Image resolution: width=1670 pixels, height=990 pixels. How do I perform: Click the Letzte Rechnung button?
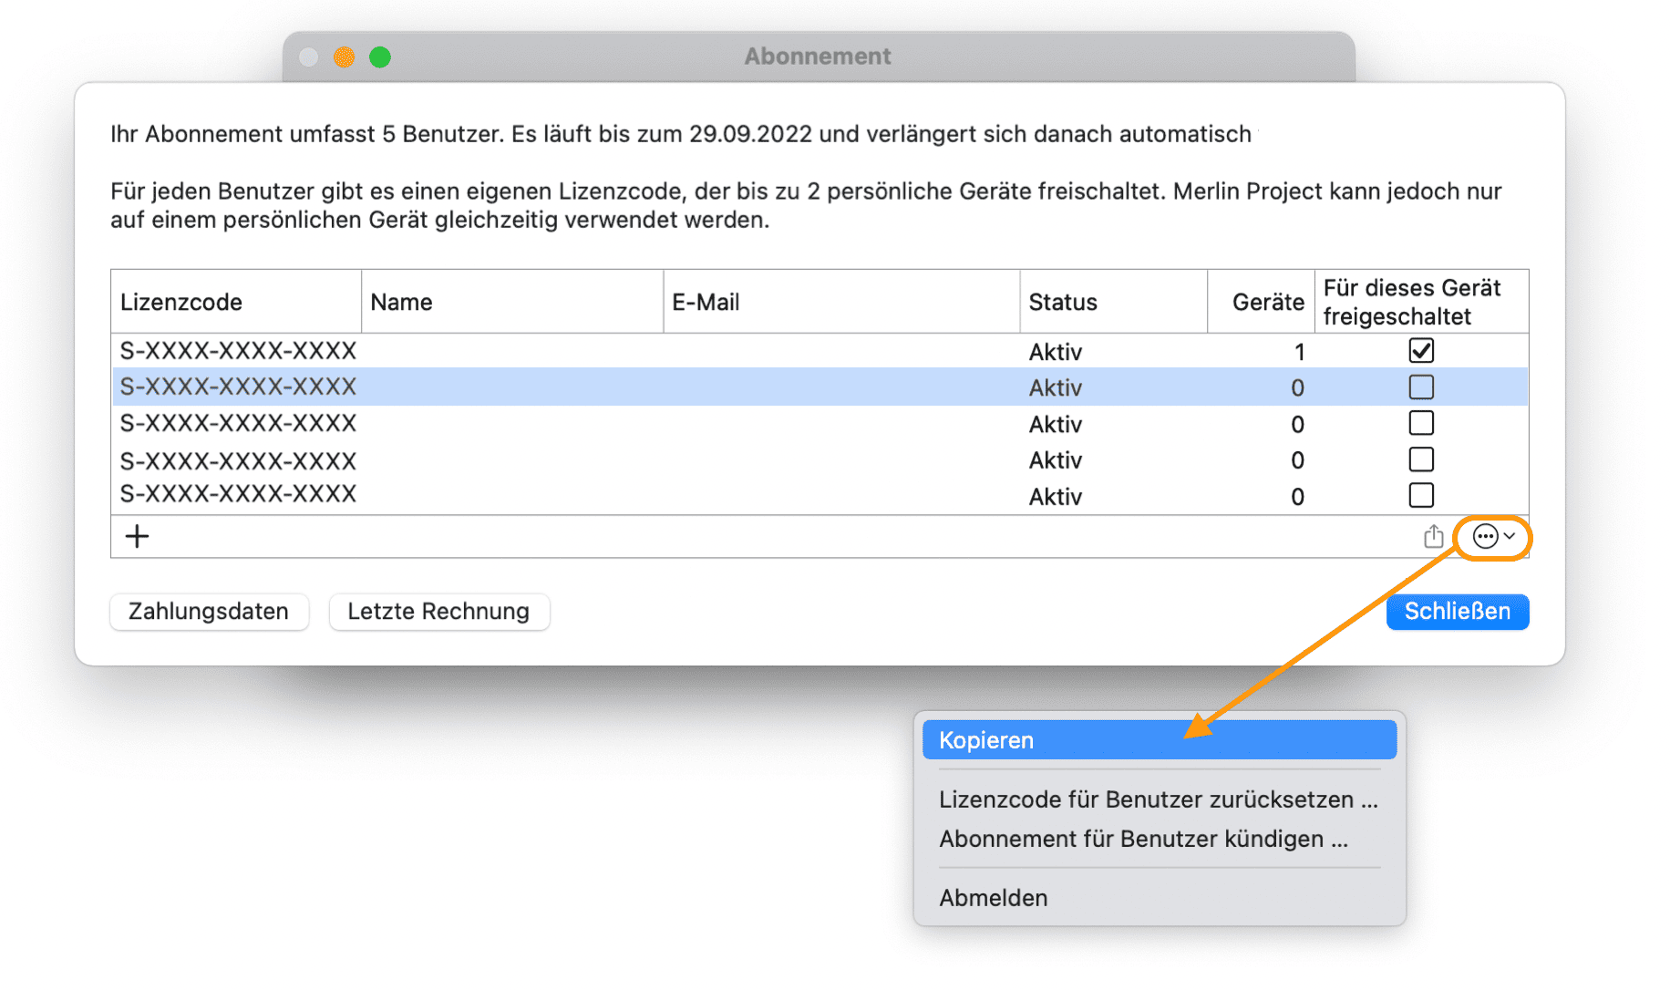[x=438, y=612]
